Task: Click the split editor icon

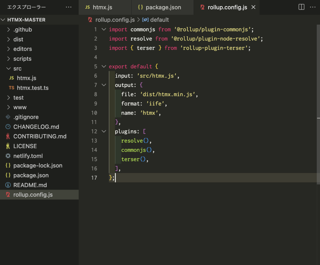Action: tap(301, 7)
